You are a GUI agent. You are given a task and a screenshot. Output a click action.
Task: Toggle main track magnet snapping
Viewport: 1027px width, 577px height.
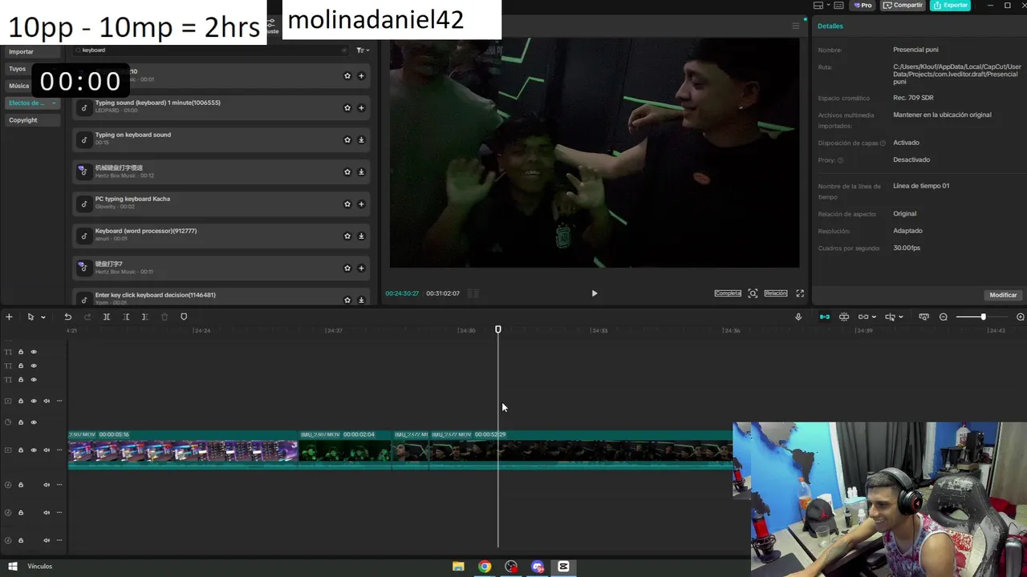click(x=824, y=317)
